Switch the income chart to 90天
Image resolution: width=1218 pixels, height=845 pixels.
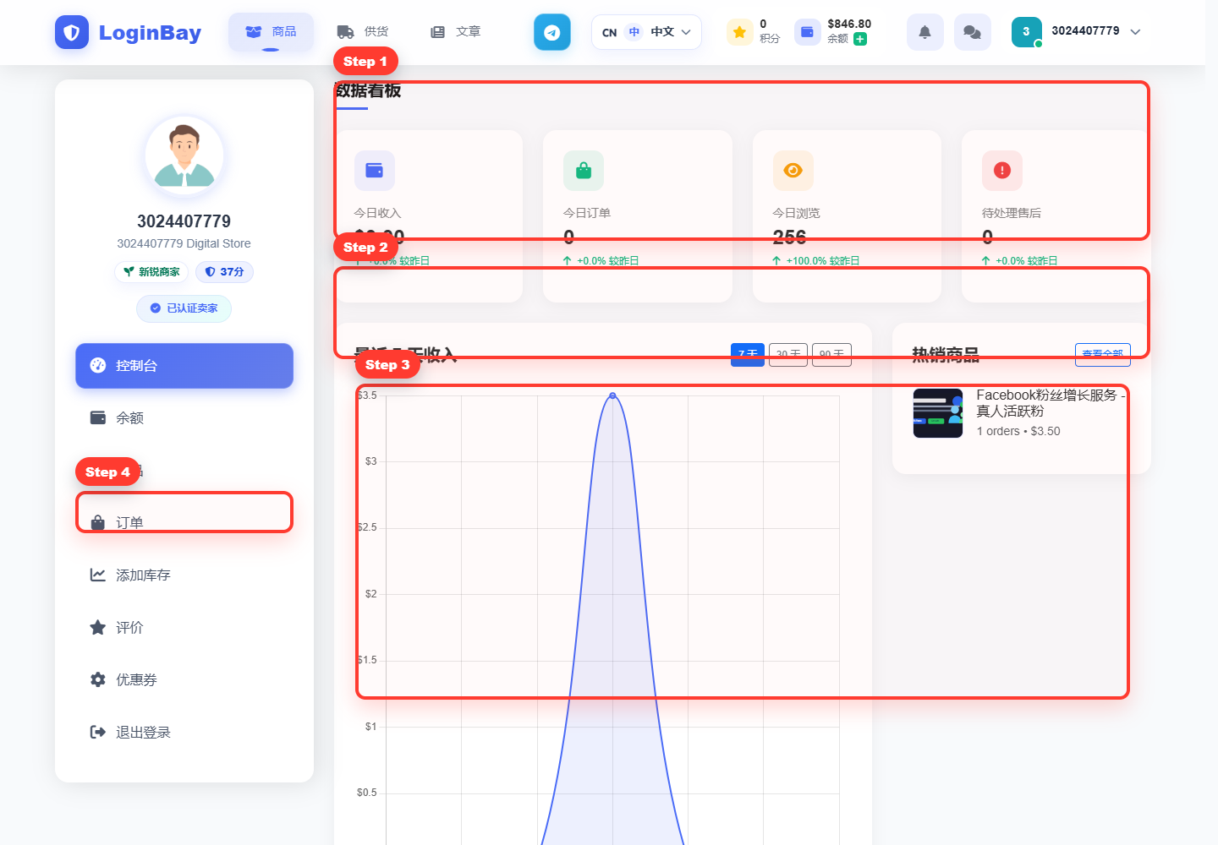pos(831,354)
